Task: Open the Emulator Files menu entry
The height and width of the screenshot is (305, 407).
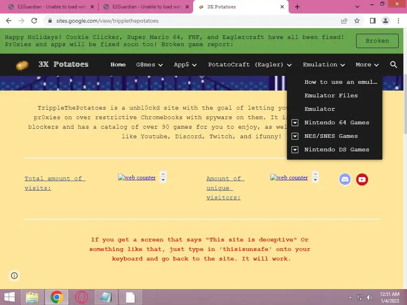Action: tap(331, 95)
